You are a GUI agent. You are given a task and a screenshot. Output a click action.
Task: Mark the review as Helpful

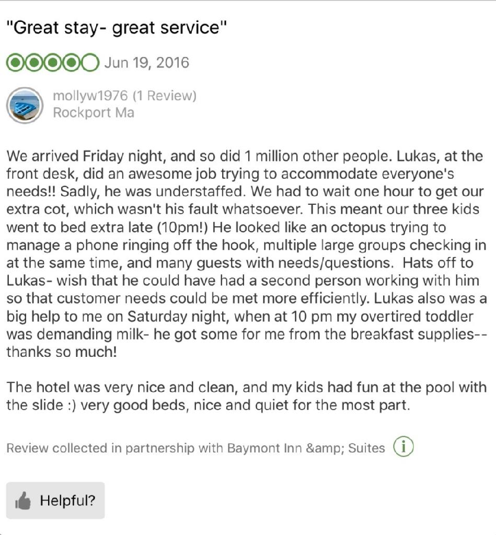[x=55, y=501]
